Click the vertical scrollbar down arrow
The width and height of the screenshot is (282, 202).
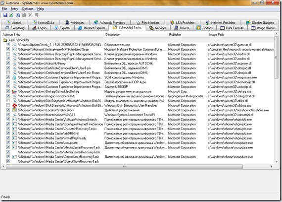[x=277, y=162]
